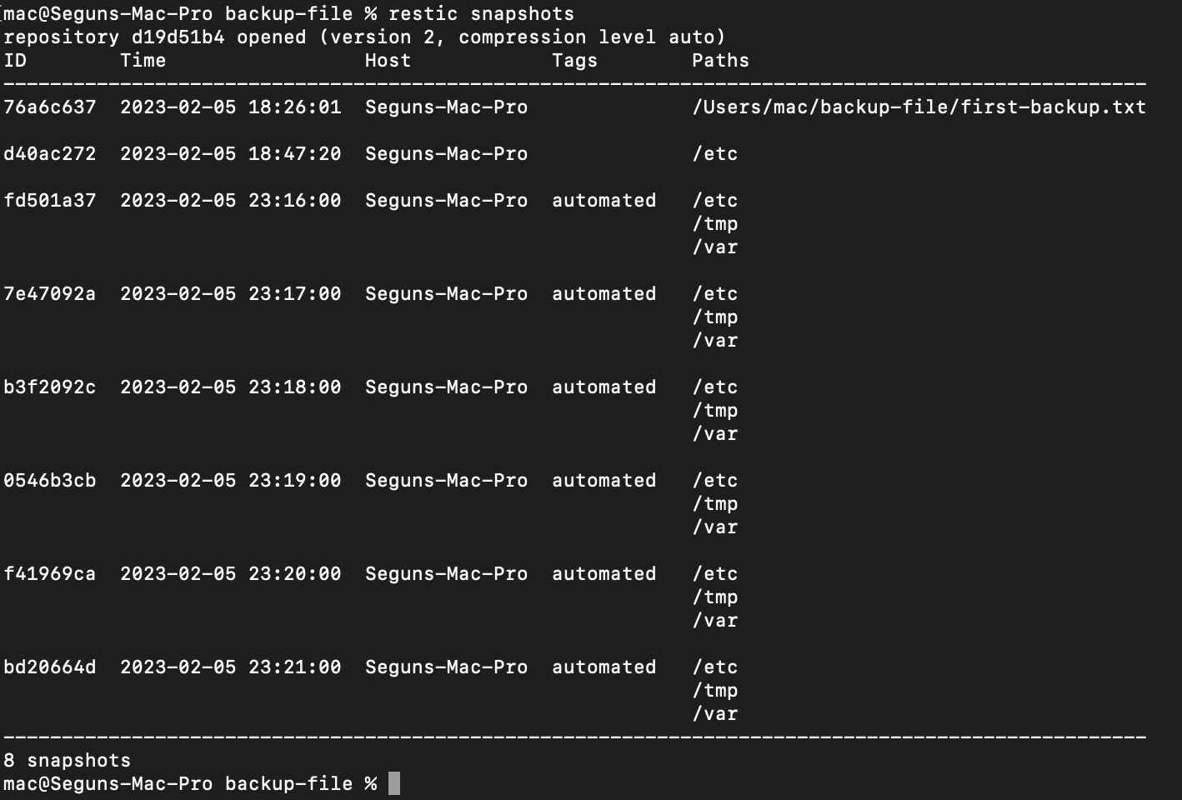
Task: Click snapshot ID d40ac272
Action: click(x=49, y=154)
